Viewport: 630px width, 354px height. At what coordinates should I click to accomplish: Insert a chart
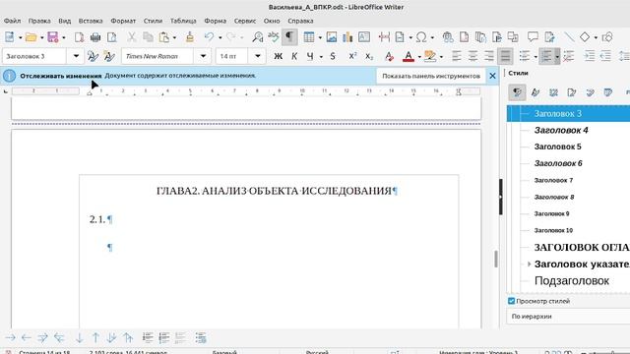click(347, 37)
